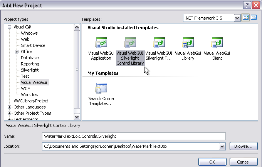Select Office project type

(27, 52)
